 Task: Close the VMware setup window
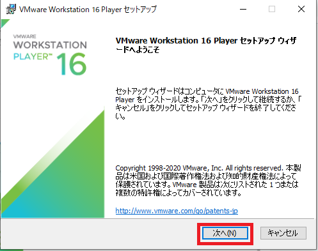(x=301, y=9)
